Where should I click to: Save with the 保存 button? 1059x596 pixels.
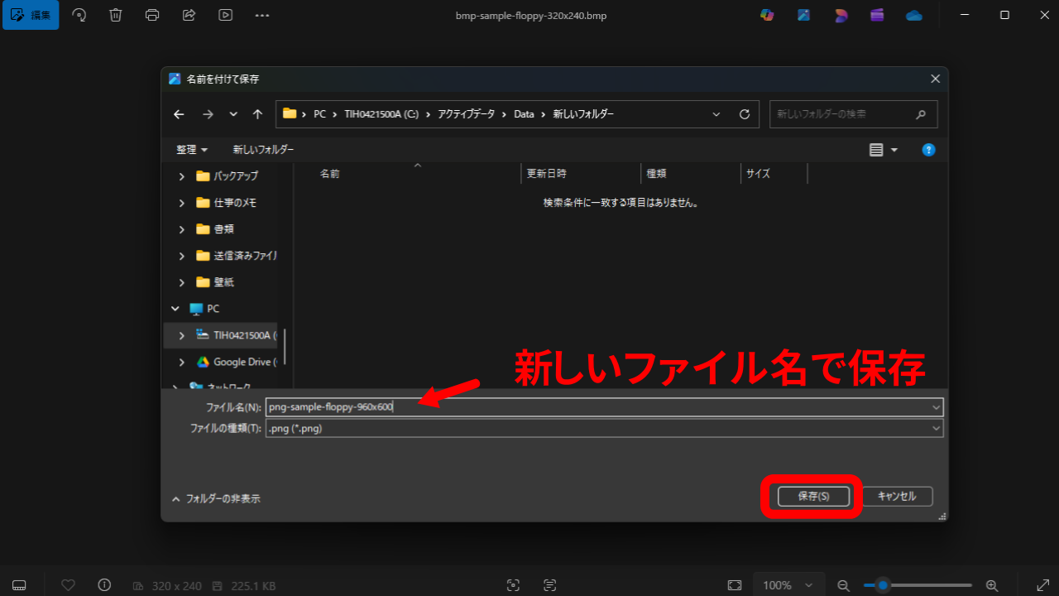[812, 496]
